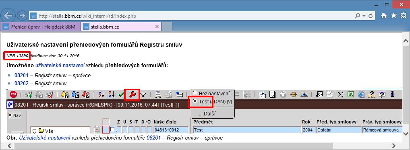This screenshot has height=150, width=410.
Task: Click the '... Další' menu entry
Action: click(207, 113)
